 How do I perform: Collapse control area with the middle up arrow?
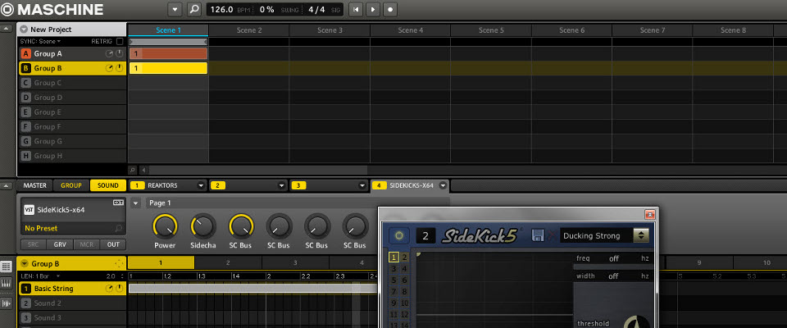click(6, 185)
